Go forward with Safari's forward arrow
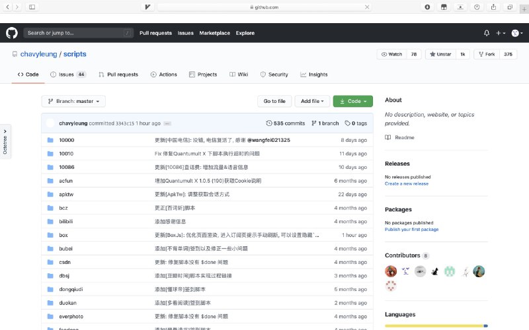Image resolution: width=529 pixels, height=330 pixels. (x=17, y=7)
